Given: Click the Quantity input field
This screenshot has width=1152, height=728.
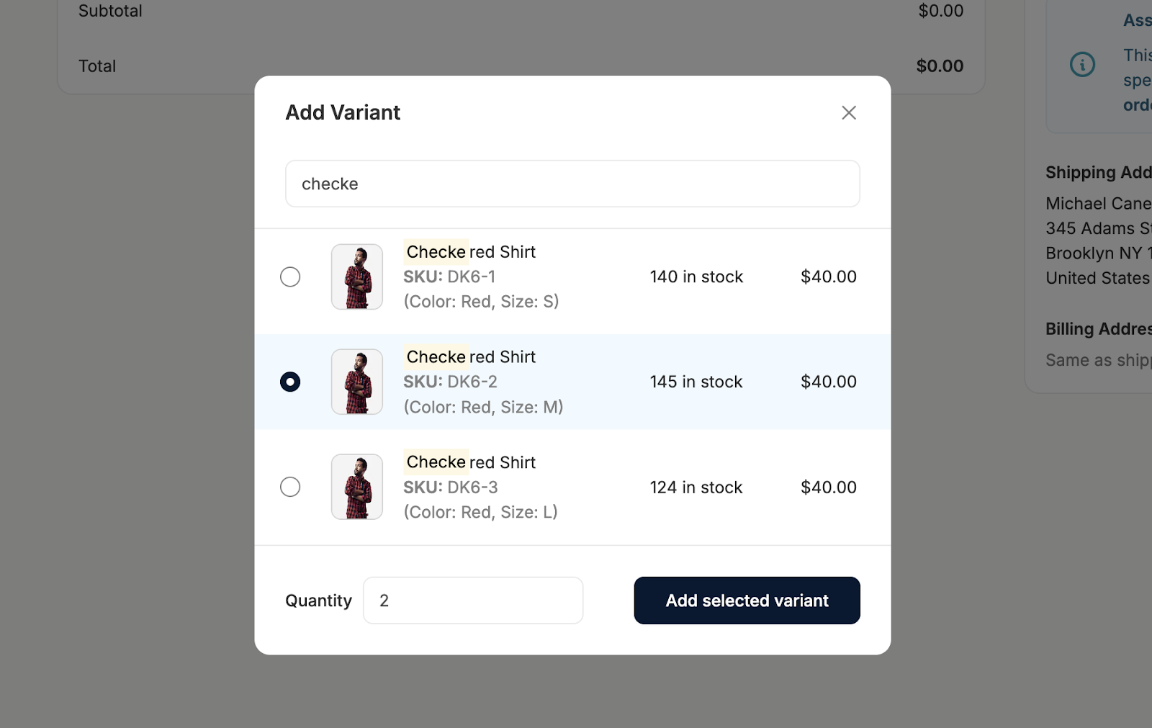Looking at the screenshot, I should click(x=473, y=601).
